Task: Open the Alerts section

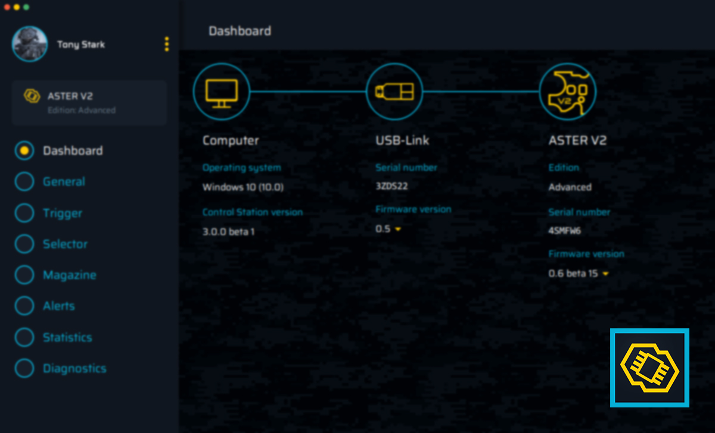Action: [58, 306]
